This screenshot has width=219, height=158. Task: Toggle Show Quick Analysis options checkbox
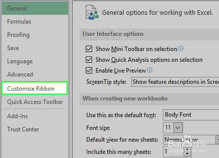click(x=89, y=60)
